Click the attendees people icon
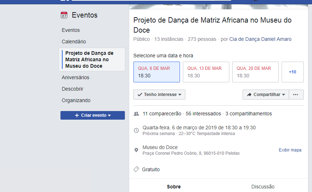312x192 pixels. (x=136, y=114)
